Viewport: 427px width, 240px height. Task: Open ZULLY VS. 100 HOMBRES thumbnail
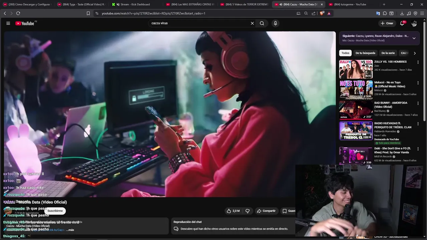(x=356, y=69)
